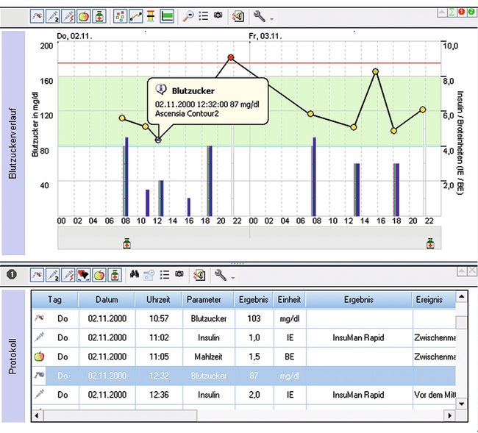The image size is (478, 433).
Task: Click export document icon in protocol toolbar
Action: [199, 275]
